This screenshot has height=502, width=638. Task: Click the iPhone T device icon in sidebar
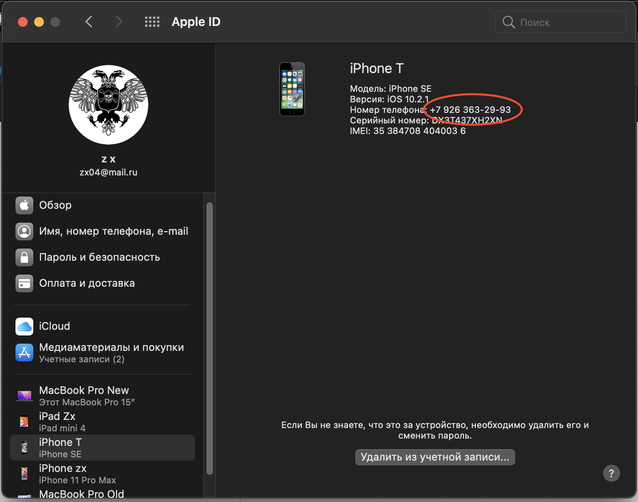[x=24, y=448]
